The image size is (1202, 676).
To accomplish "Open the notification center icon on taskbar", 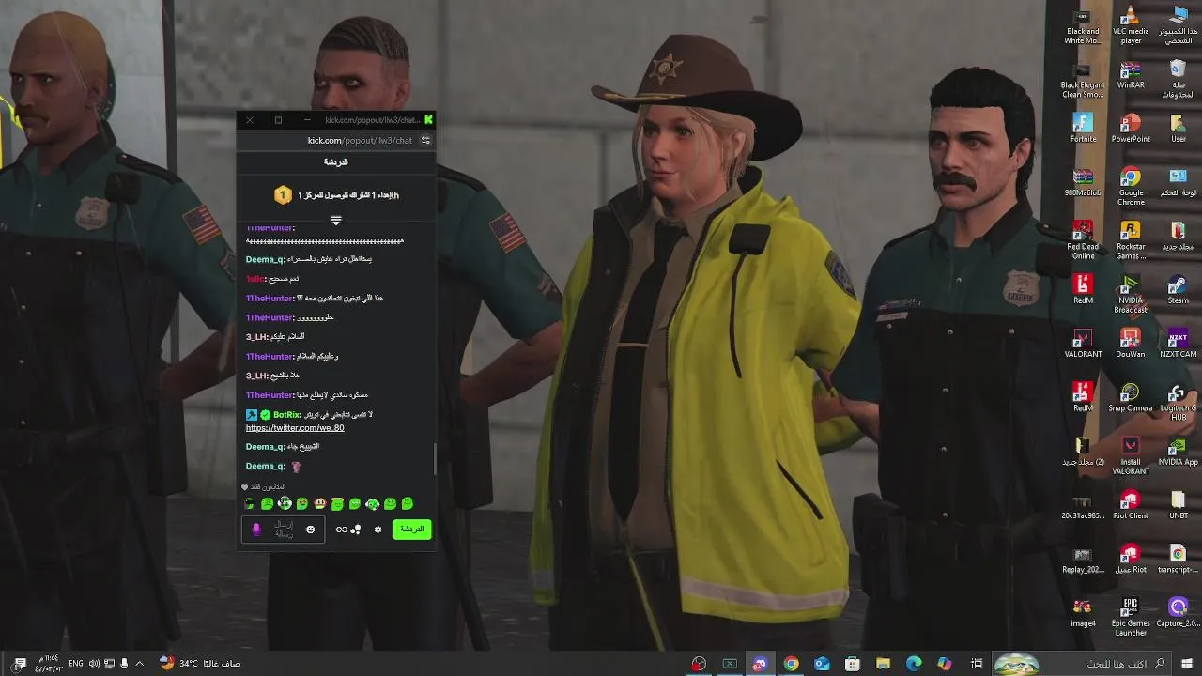I will click(20, 664).
